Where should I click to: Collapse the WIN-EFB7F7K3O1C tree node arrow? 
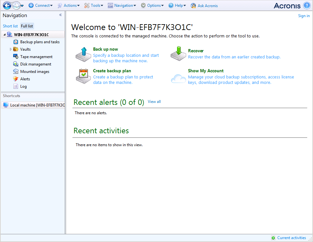pyautogui.click(x=5, y=35)
